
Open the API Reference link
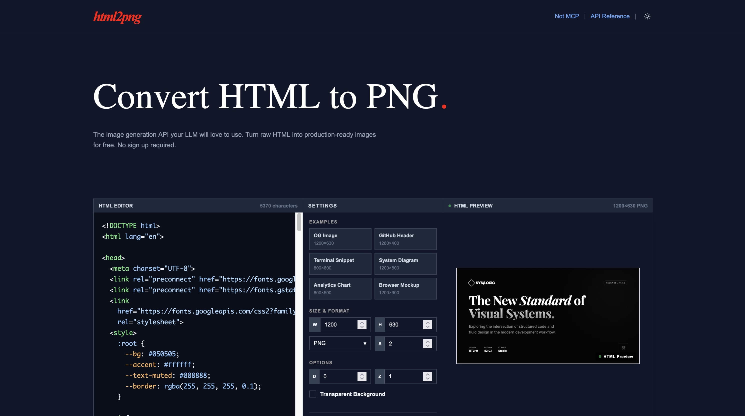[610, 16]
